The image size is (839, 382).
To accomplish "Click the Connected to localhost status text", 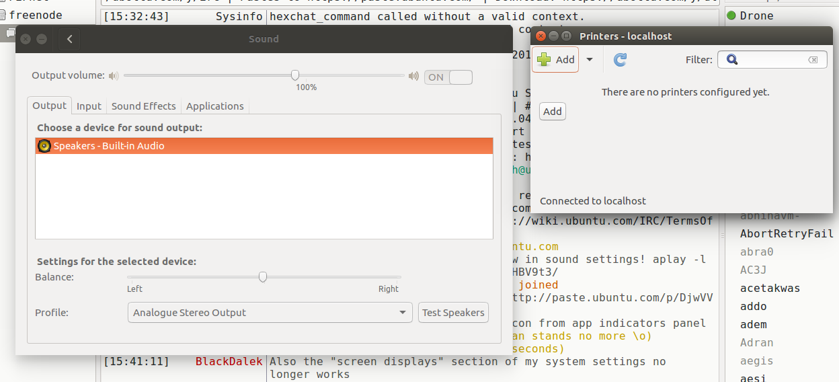I will coord(593,201).
